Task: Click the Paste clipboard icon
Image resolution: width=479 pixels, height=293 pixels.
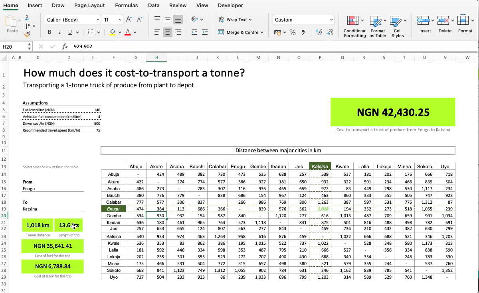Action: click(x=11, y=22)
